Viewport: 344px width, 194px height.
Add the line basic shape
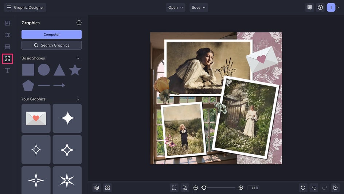(44, 85)
